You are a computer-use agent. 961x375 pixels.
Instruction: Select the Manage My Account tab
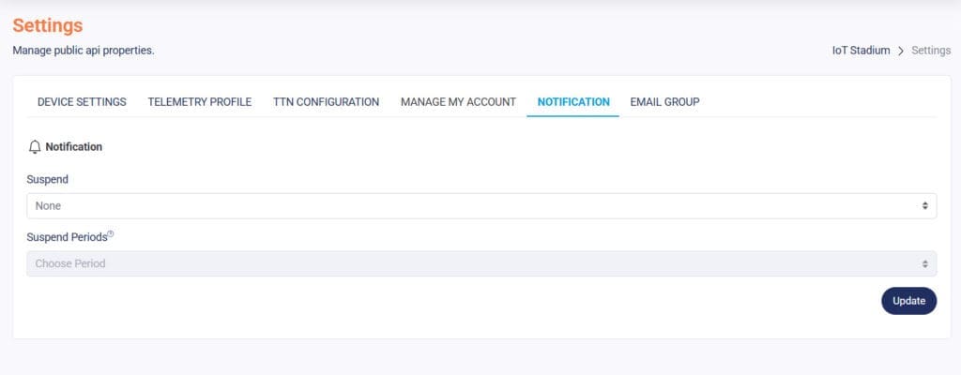pos(458,102)
